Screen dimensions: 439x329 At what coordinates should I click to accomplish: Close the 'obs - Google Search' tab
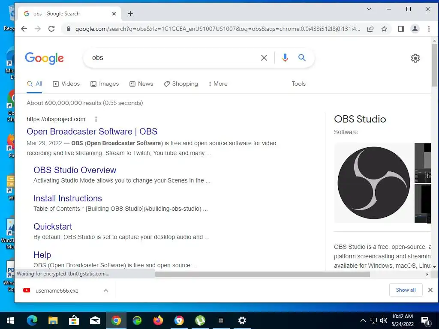[114, 14]
